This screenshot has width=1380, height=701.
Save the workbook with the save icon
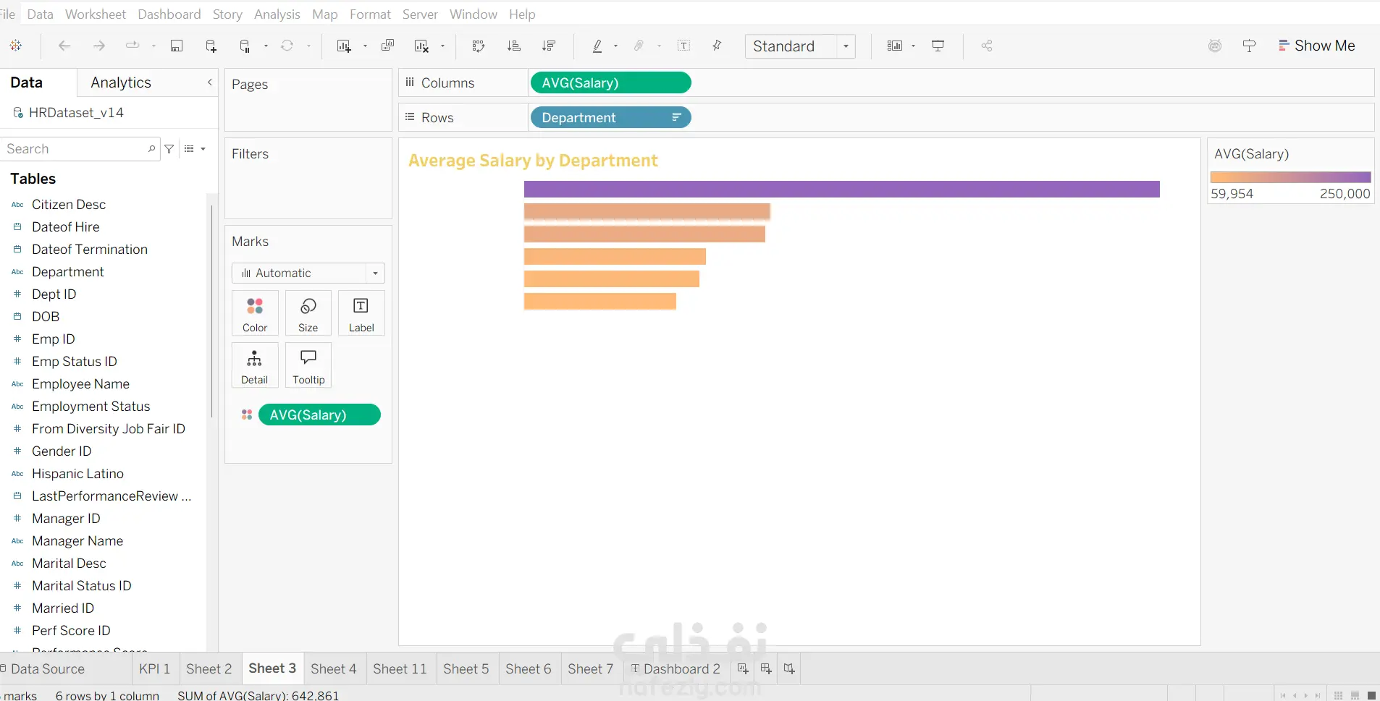pos(176,46)
